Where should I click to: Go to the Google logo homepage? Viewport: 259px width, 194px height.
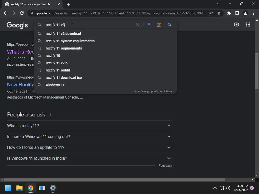(x=17, y=25)
